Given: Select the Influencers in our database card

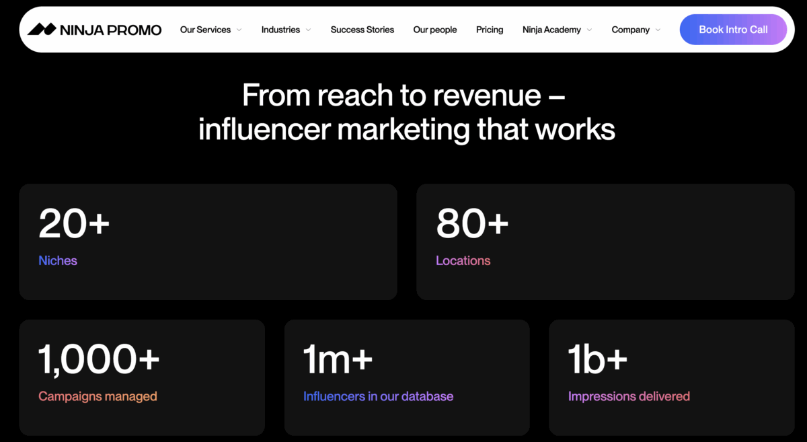Looking at the screenshot, I should coord(407,377).
